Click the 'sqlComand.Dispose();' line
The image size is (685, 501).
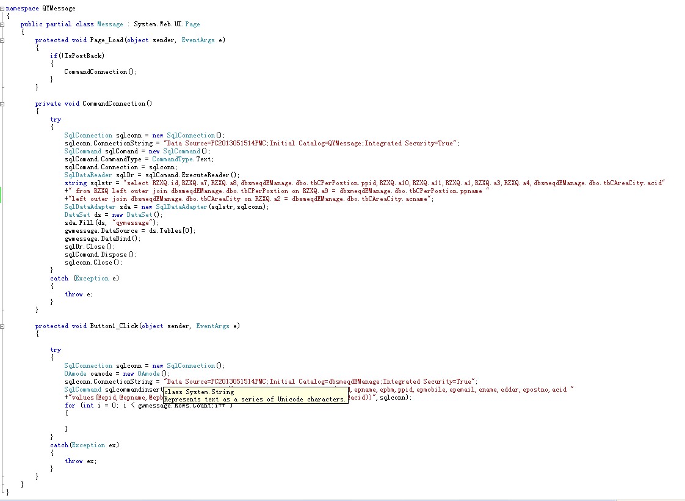(x=101, y=254)
